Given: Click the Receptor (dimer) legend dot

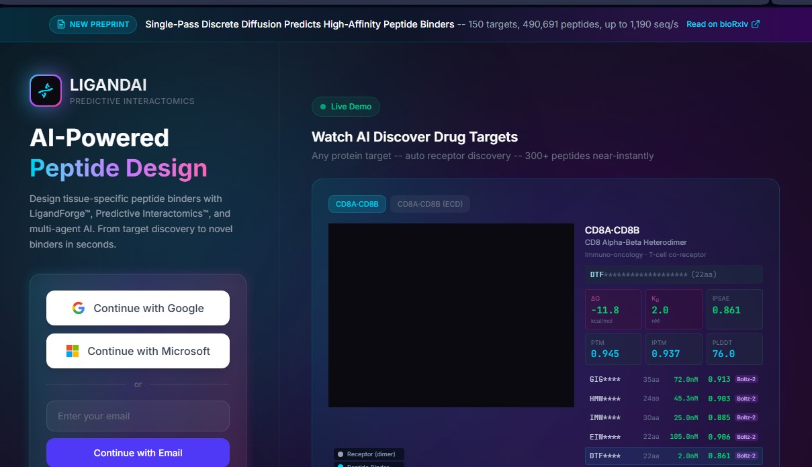Looking at the screenshot, I should [341, 454].
